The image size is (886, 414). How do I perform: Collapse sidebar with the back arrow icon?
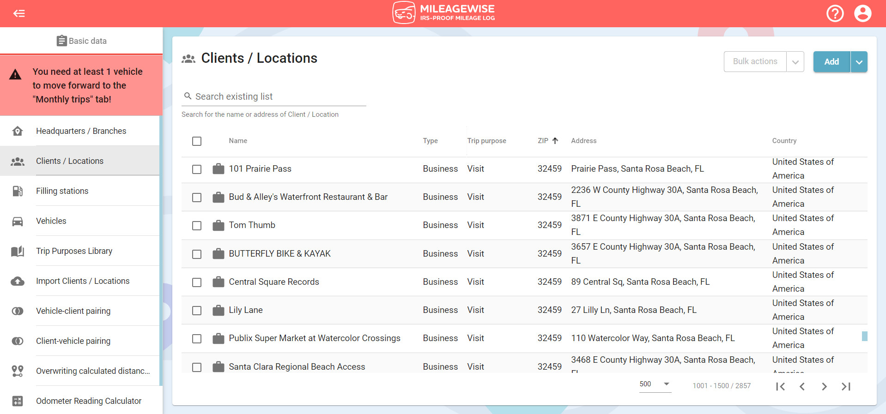[x=19, y=13]
